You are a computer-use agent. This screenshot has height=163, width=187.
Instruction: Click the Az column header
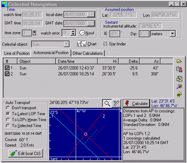pyautogui.click(x=150, y=61)
